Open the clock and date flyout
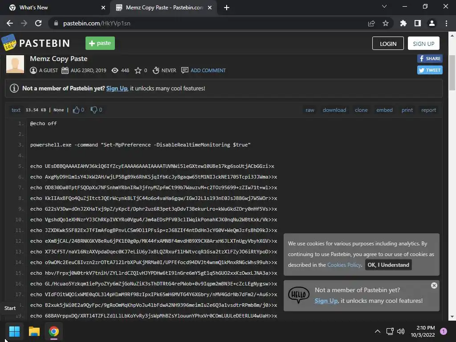456x342 pixels. (423, 331)
